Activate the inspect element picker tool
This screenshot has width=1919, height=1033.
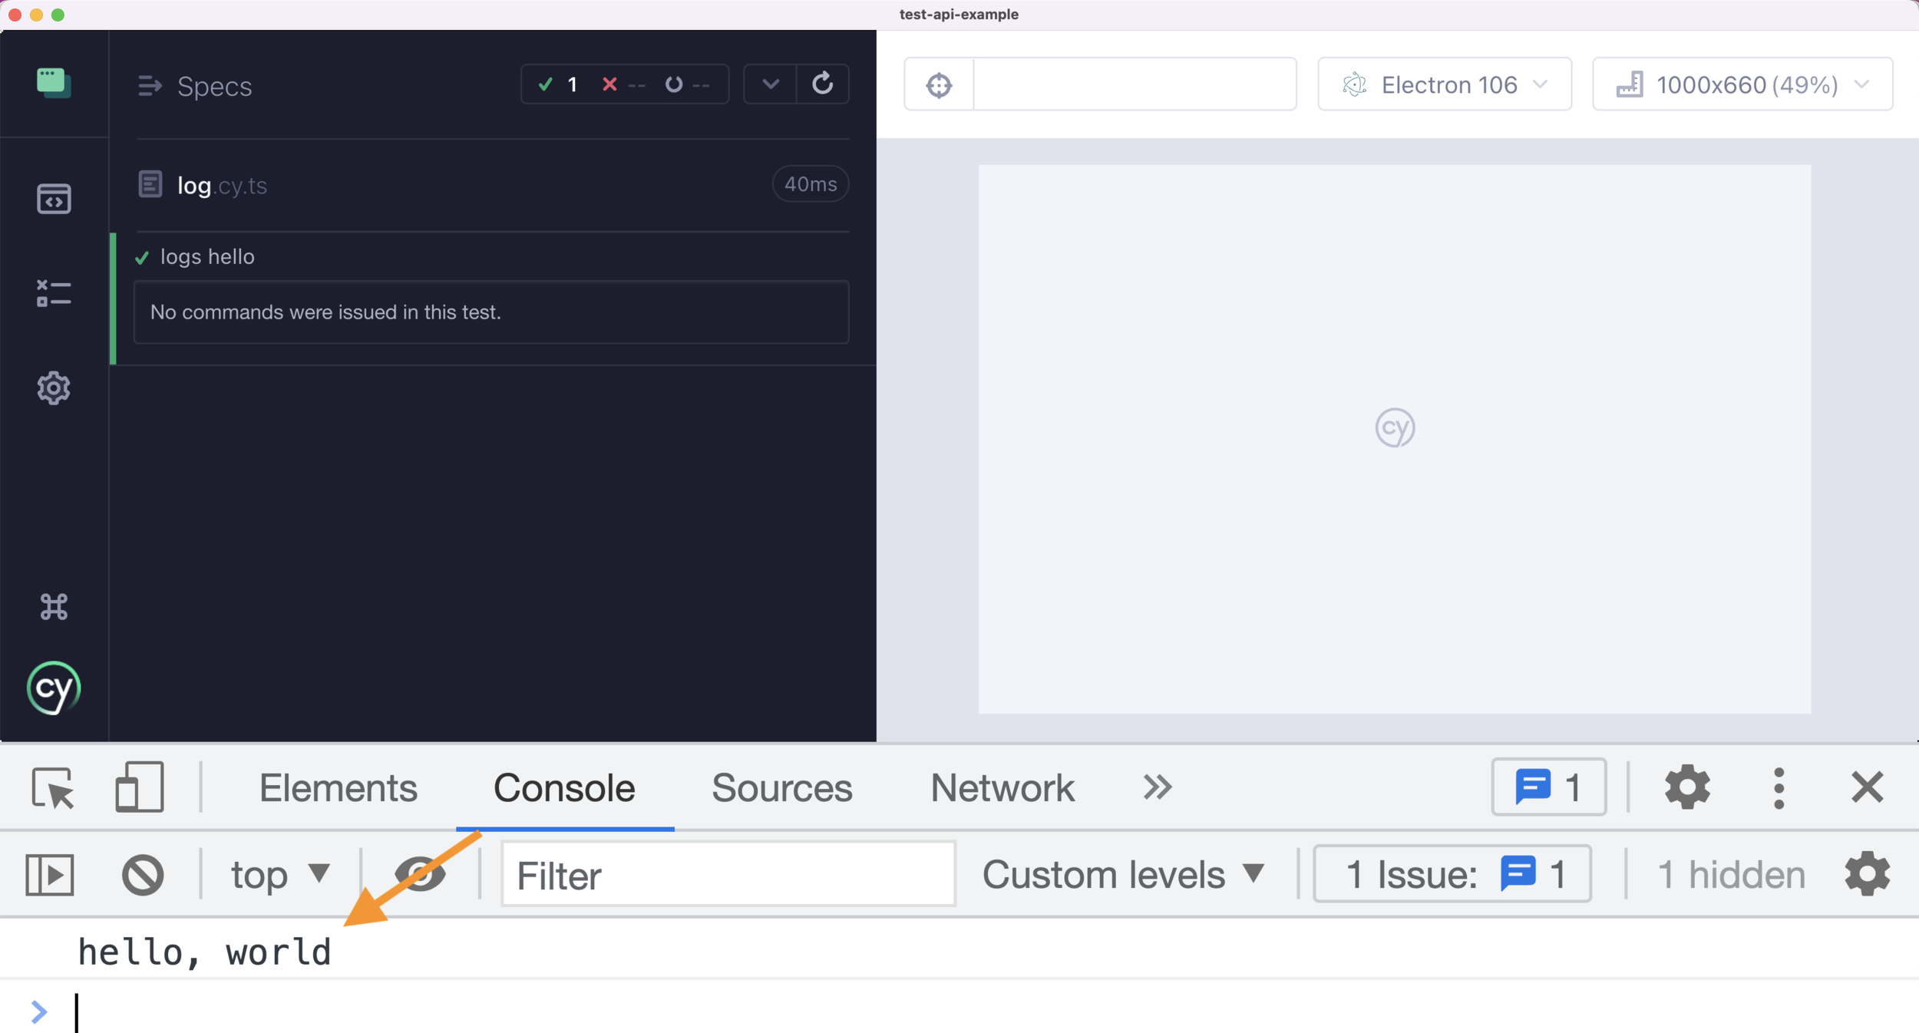point(52,787)
